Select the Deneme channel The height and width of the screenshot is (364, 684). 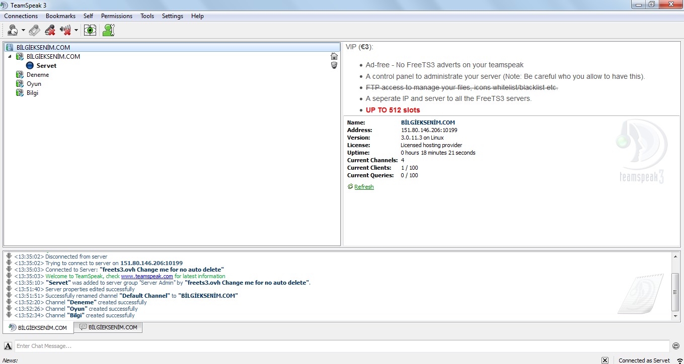click(x=38, y=74)
